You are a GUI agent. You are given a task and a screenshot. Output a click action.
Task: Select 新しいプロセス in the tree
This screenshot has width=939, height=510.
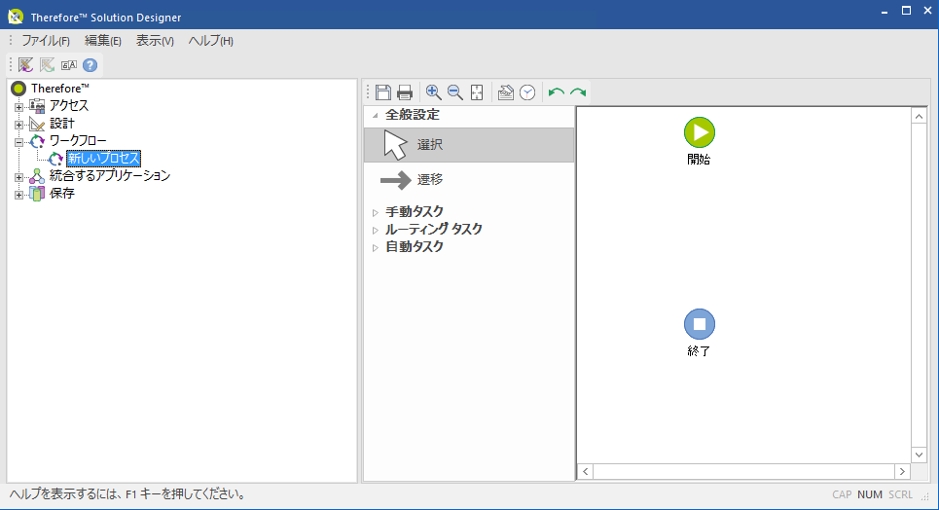coord(103,159)
